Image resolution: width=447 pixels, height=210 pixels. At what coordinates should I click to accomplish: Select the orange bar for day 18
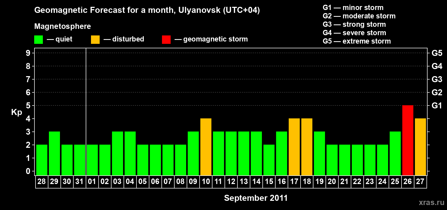coord(307,147)
